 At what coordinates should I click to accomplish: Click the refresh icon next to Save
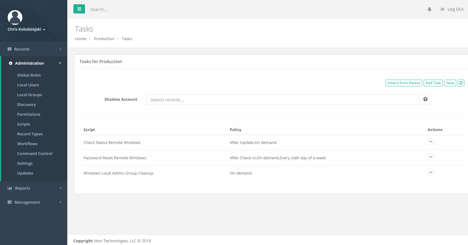(x=461, y=83)
